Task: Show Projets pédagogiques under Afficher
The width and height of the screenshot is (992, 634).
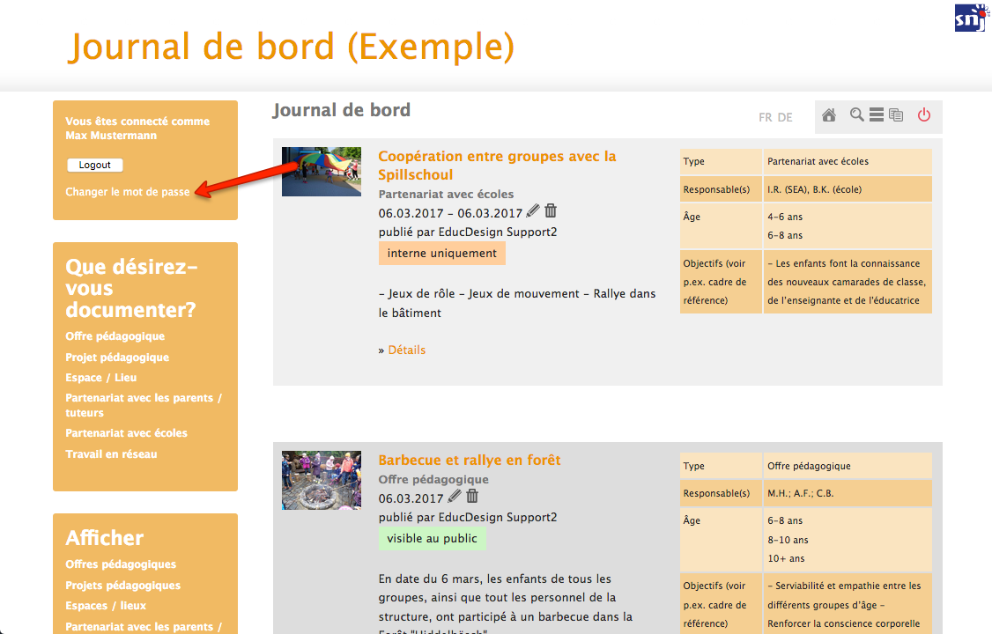Action: coord(122,586)
